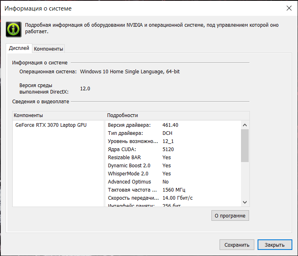Click the Закрыть button
The width and height of the screenshot is (298, 256).
pos(275,245)
